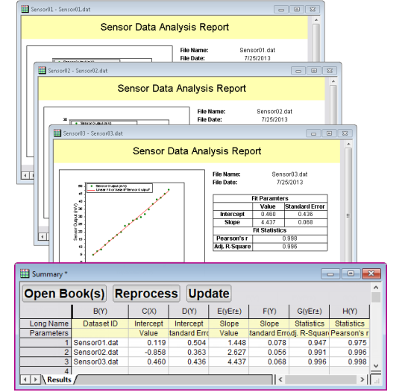Select the Results sheet tab

pos(59,380)
